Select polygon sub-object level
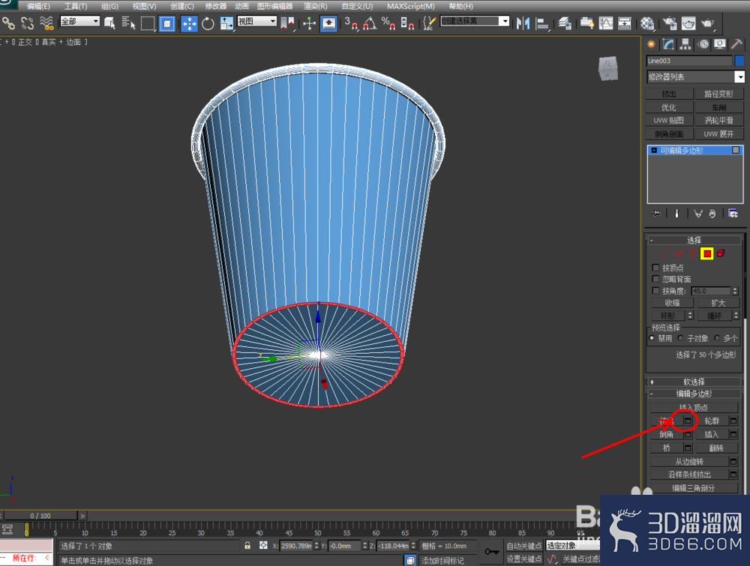Image resolution: width=750 pixels, height=566 pixels. [707, 253]
